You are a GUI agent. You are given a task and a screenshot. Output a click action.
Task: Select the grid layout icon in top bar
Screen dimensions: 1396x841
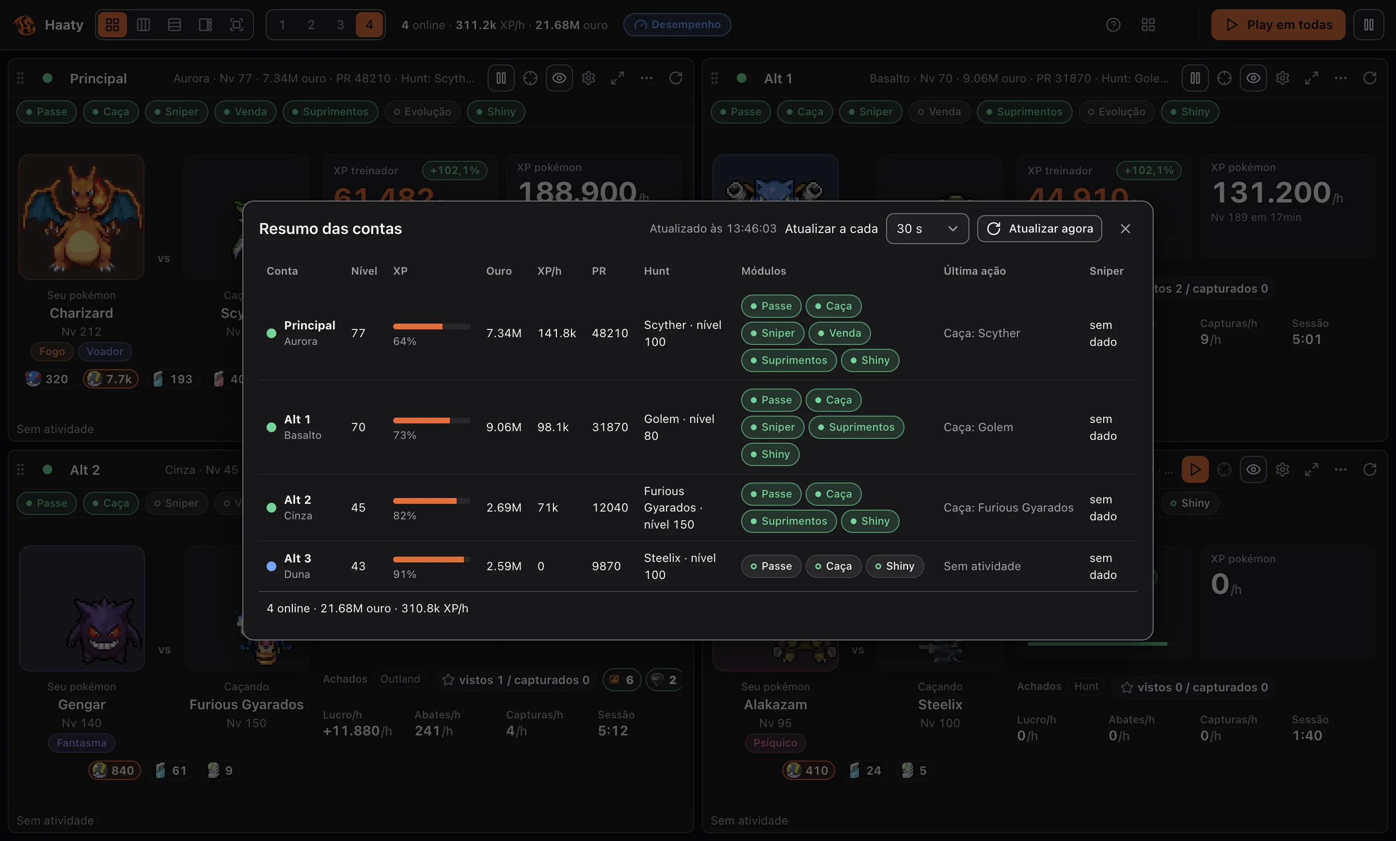pyautogui.click(x=112, y=24)
